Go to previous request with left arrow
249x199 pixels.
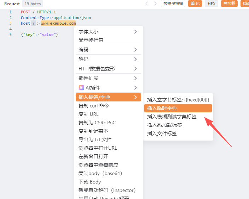(x=147, y=4)
